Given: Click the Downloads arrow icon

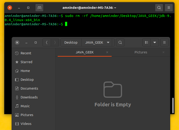Looking at the screenshot, I should pos(17,97).
